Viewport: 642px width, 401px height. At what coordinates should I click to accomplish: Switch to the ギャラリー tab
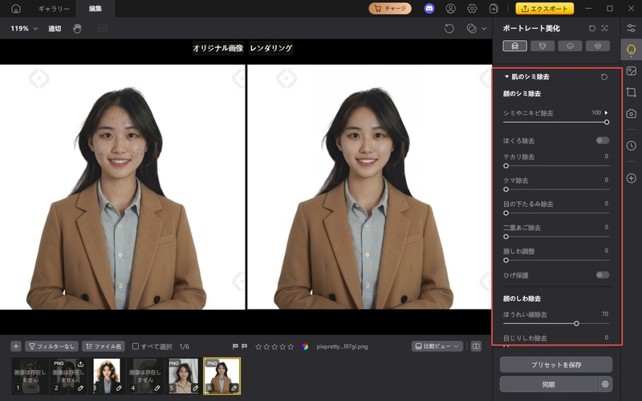[54, 9]
